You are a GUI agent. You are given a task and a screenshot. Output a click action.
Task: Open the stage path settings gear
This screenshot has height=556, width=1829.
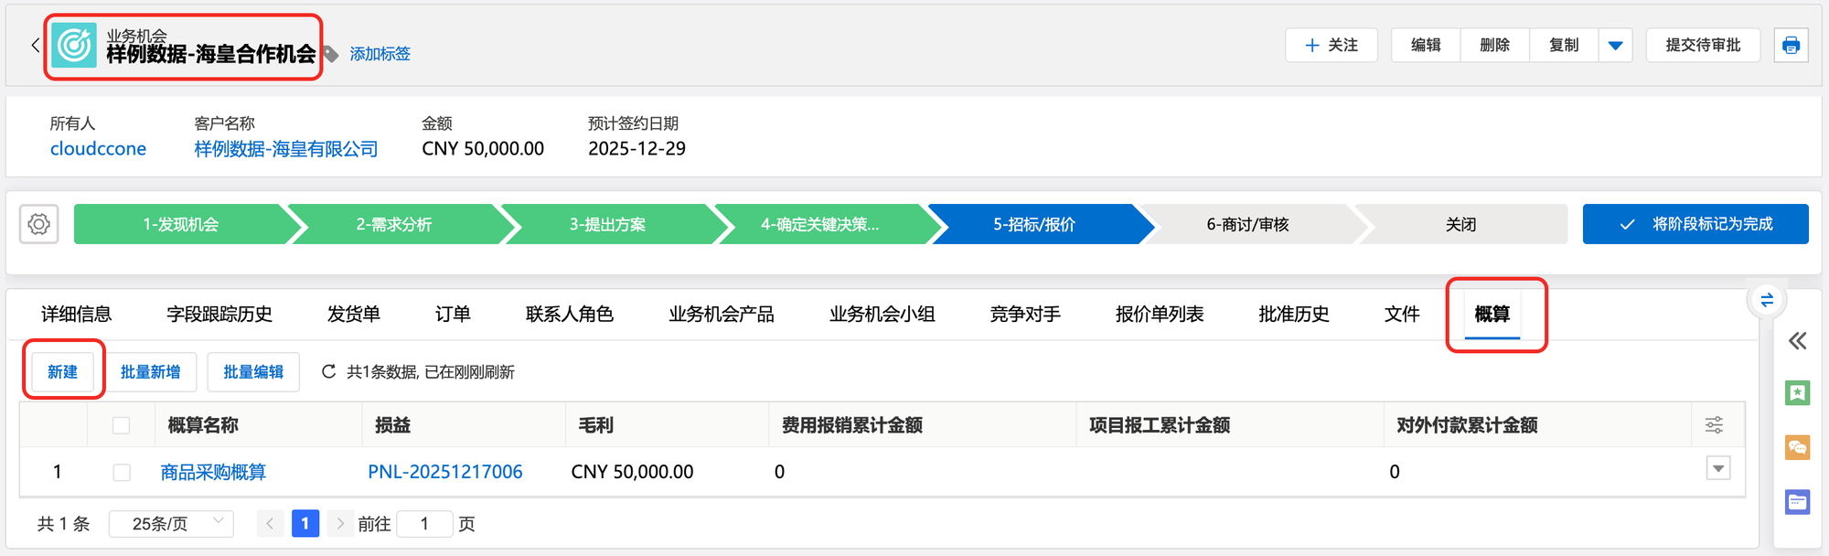(39, 224)
